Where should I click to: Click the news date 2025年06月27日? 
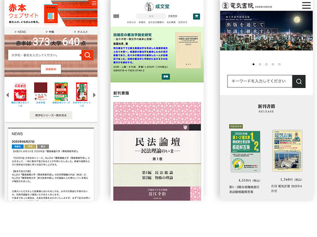[23, 141]
